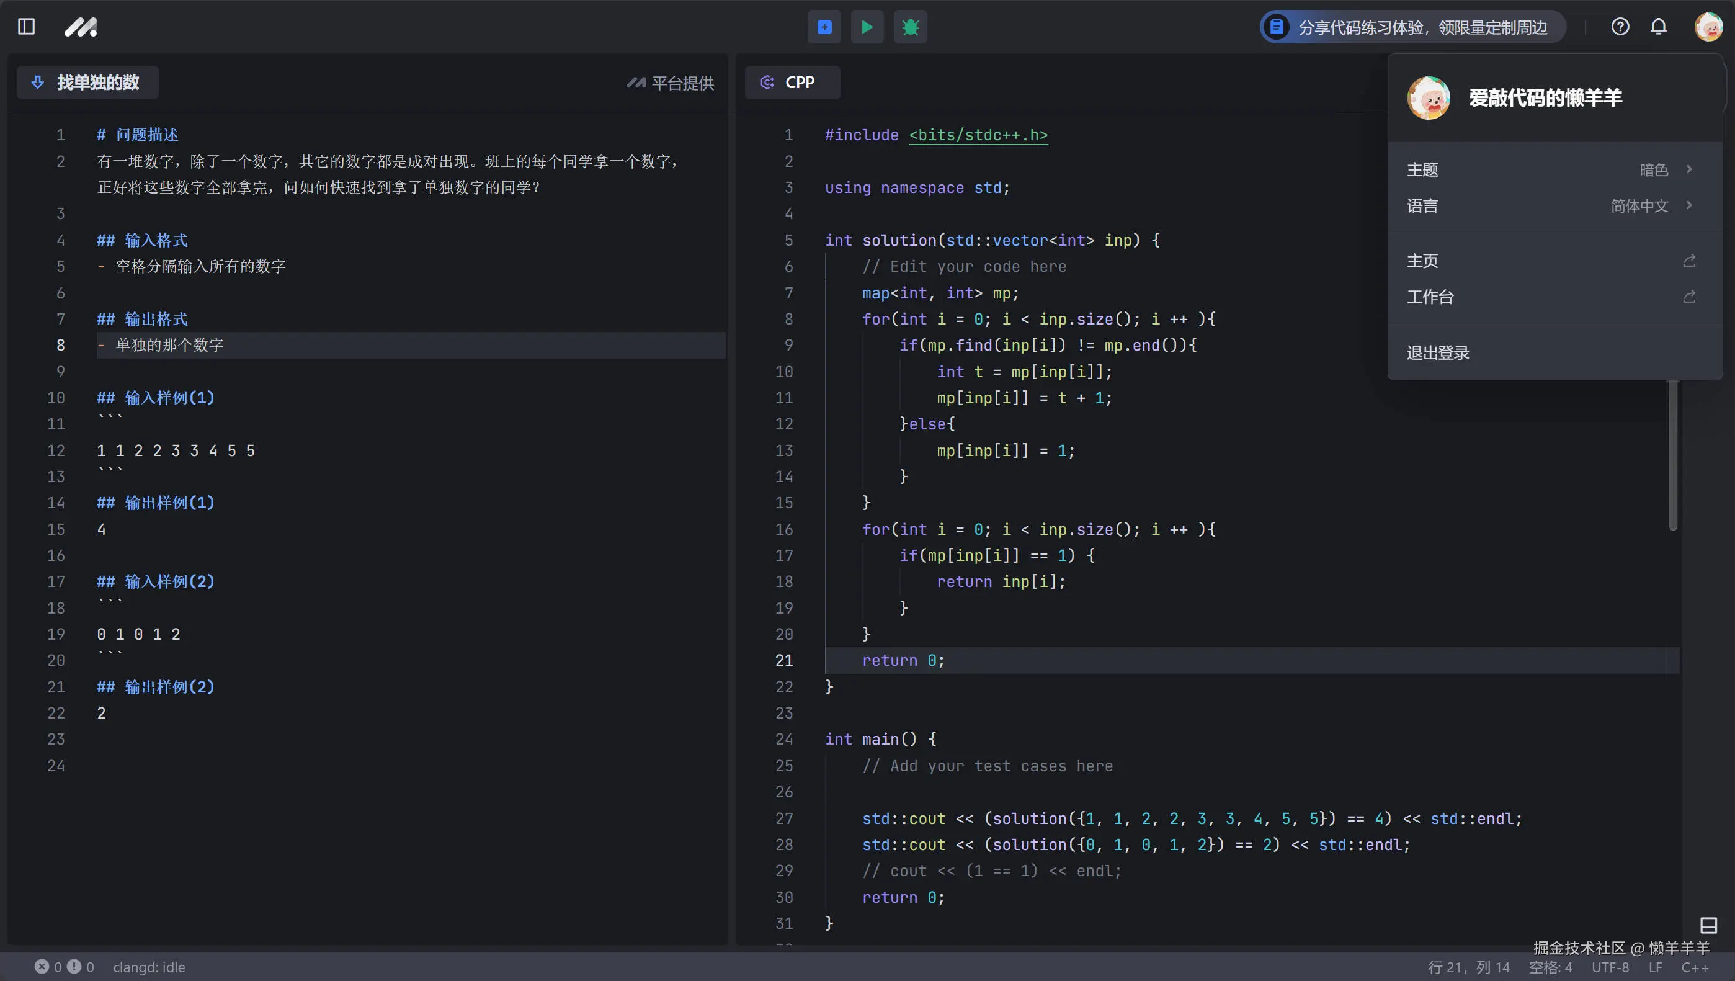Open the 找单独的数 problem selector

point(87,82)
